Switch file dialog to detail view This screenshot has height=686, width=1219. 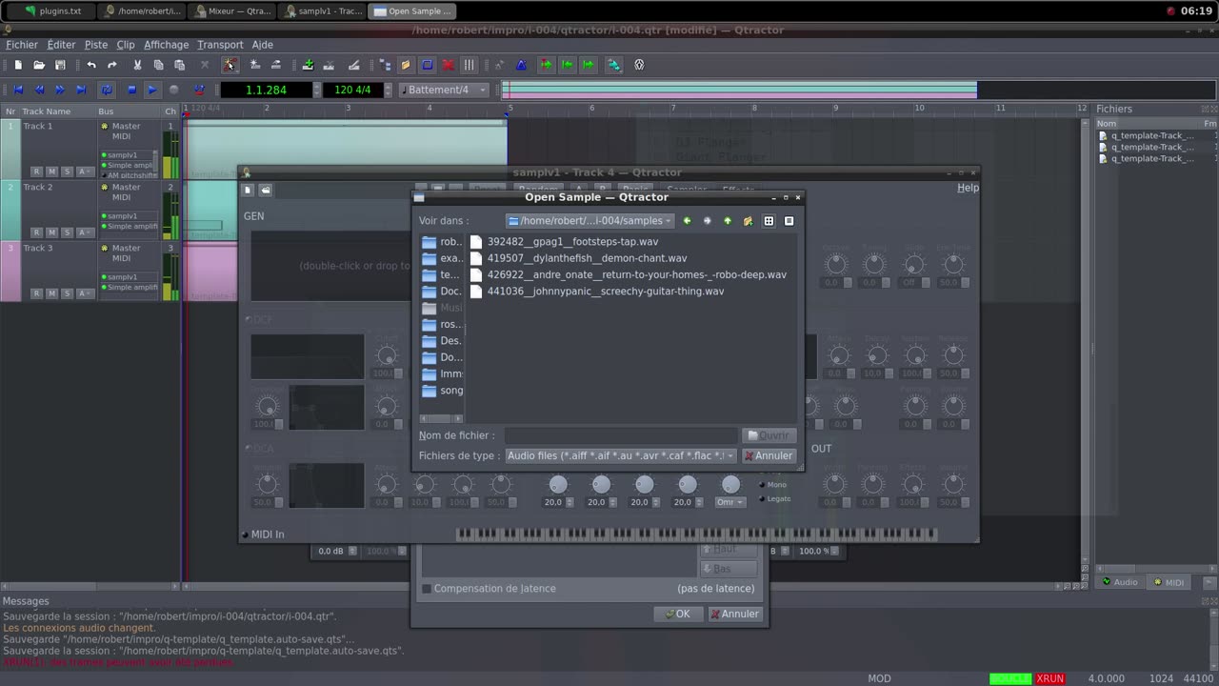pos(789,221)
